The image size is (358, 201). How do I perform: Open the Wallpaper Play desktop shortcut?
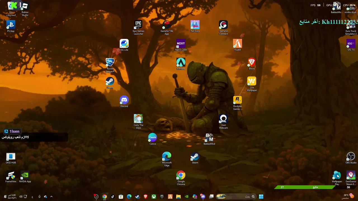click(337, 178)
